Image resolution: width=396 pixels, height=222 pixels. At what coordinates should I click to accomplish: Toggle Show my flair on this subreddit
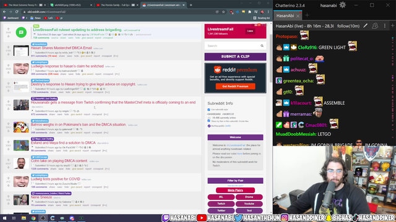click(209, 121)
